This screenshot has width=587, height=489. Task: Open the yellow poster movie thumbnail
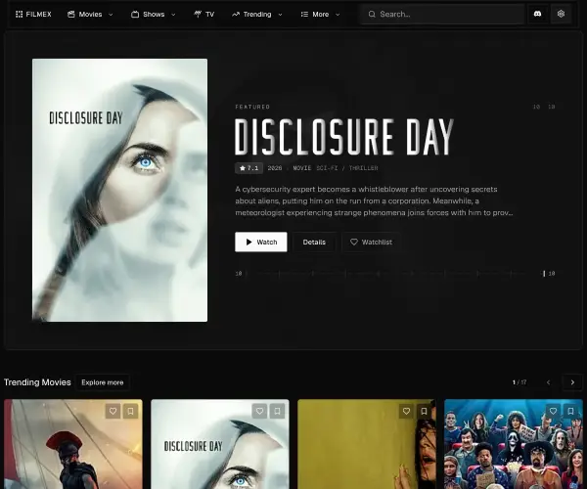(x=367, y=444)
